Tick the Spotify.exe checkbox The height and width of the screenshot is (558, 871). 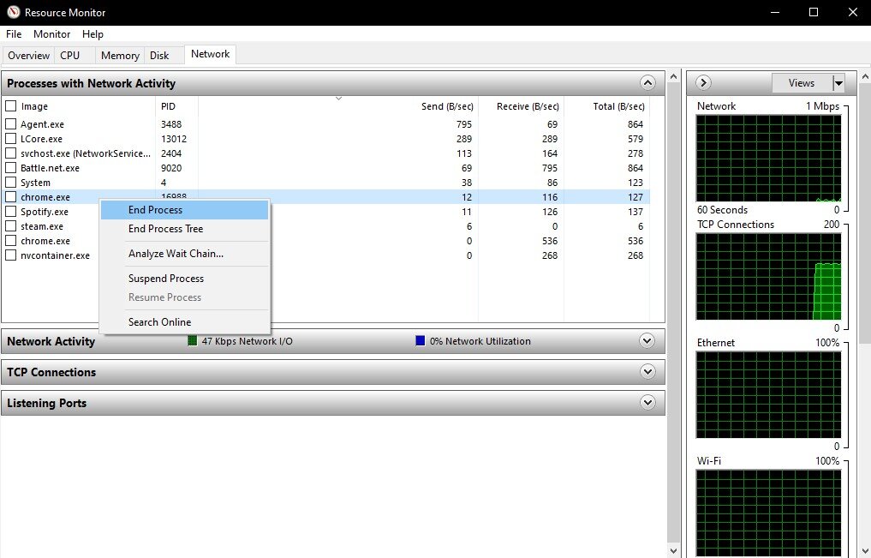pyautogui.click(x=11, y=212)
